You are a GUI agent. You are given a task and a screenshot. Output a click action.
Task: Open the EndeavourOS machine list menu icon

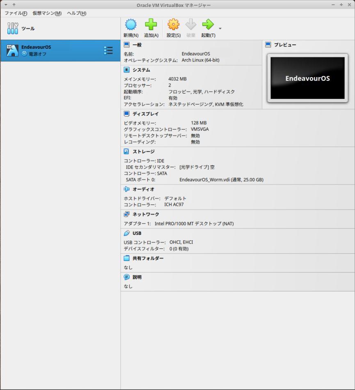pos(108,50)
